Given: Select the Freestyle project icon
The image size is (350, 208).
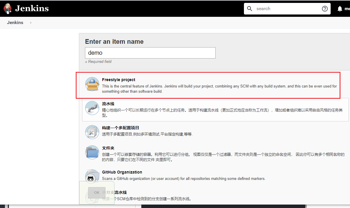Looking at the screenshot, I should click(x=92, y=85).
